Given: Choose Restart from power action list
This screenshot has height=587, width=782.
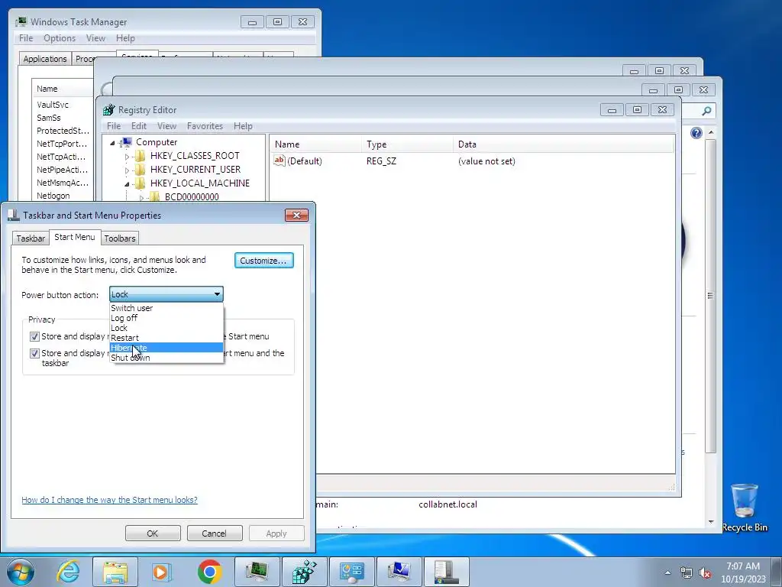Looking at the screenshot, I should pyautogui.click(x=166, y=338).
